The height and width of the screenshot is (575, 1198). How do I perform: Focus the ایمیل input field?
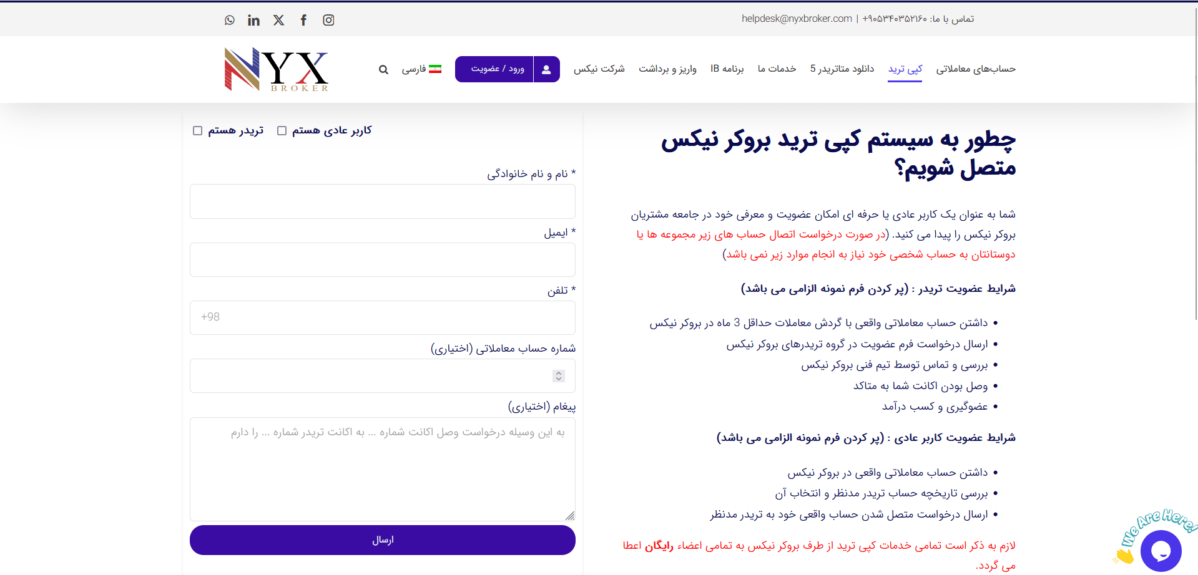coord(383,259)
